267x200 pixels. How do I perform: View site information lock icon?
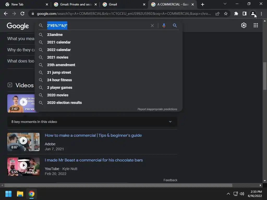click(x=33, y=14)
